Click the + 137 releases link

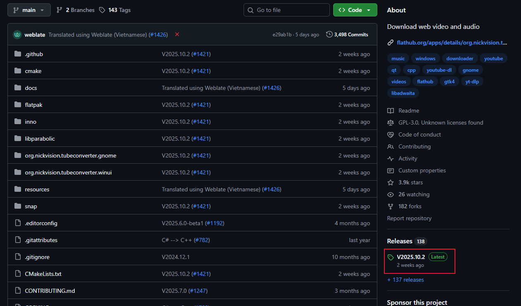click(405, 280)
